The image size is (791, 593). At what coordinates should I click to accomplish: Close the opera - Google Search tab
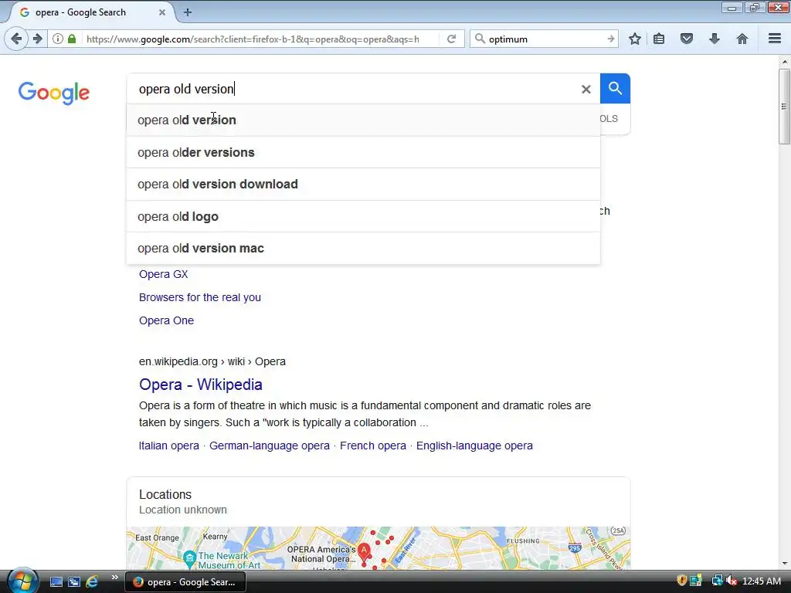[162, 12]
